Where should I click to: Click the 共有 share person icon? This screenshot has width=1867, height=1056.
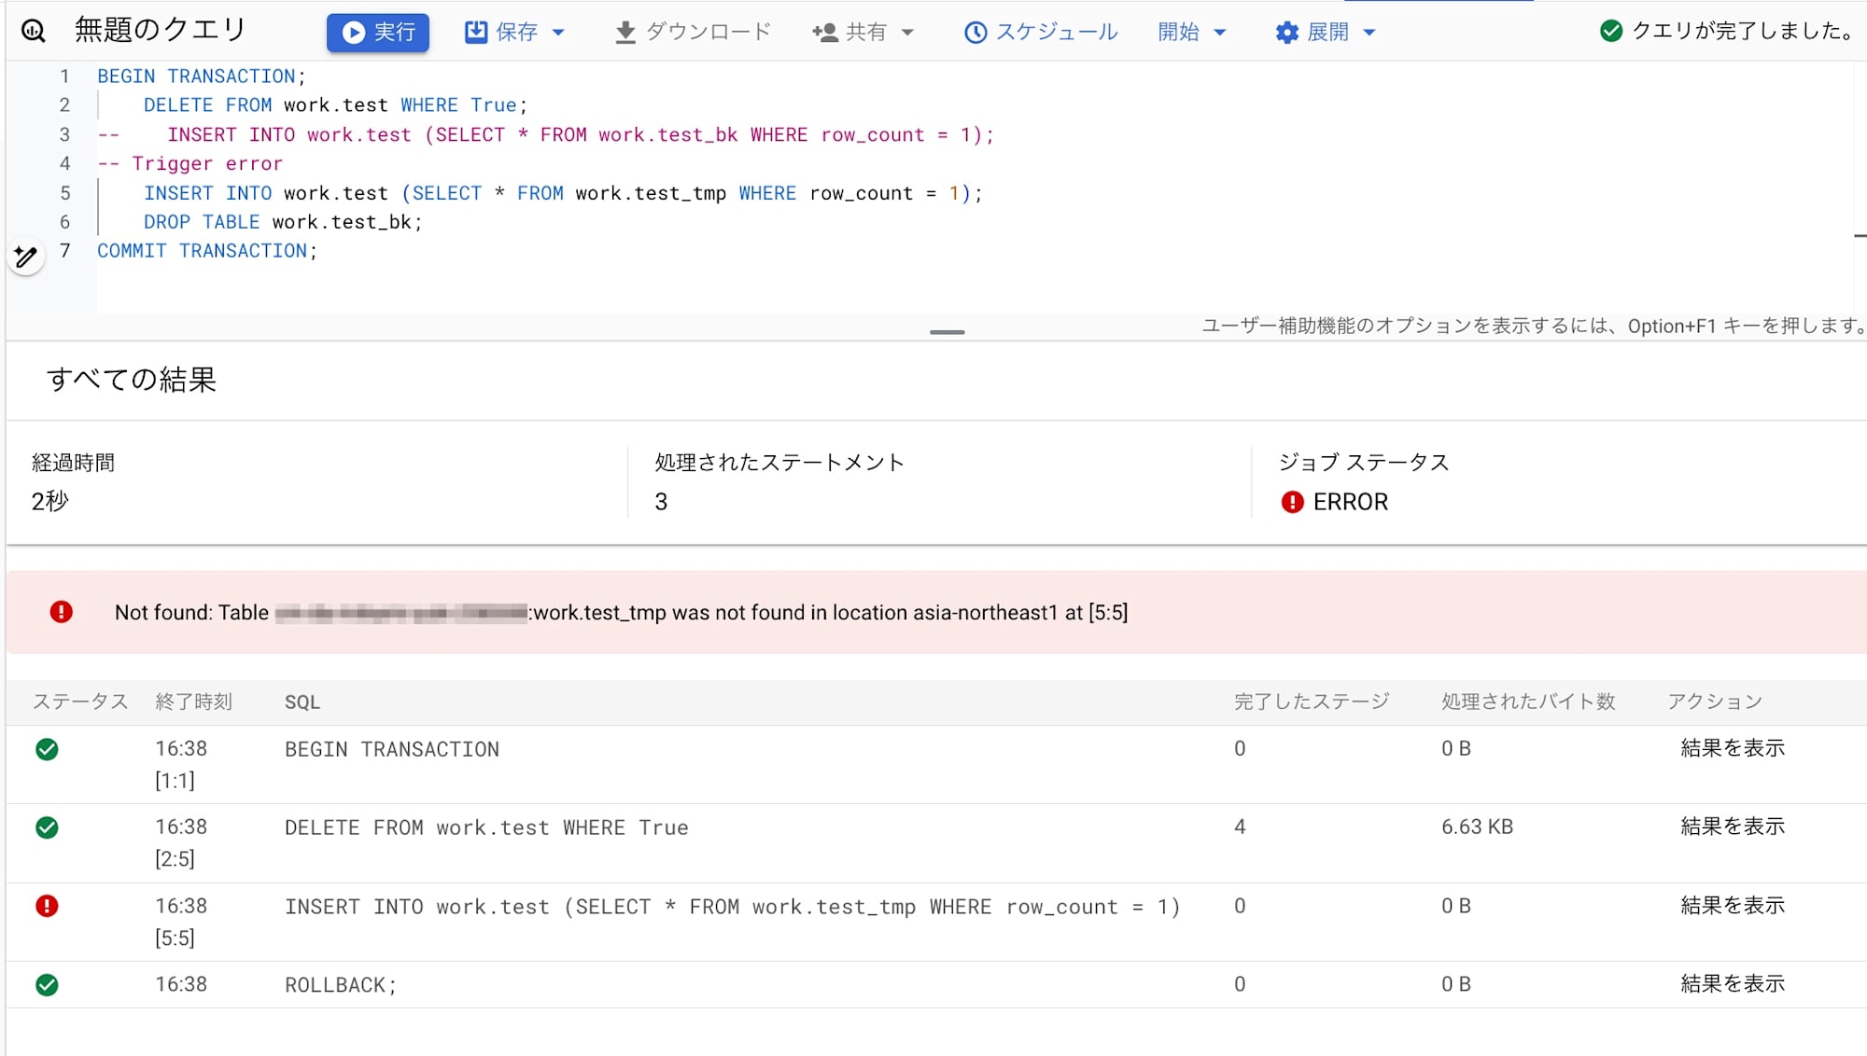[x=824, y=33]
